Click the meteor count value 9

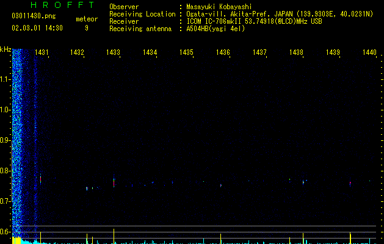87,28
